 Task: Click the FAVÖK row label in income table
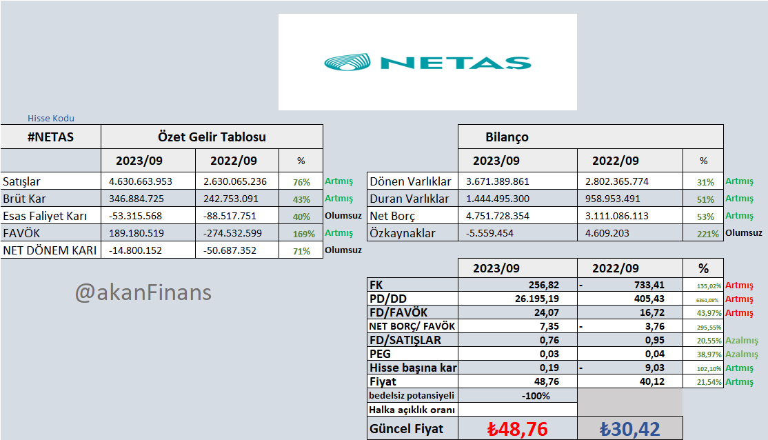[51, 232]
